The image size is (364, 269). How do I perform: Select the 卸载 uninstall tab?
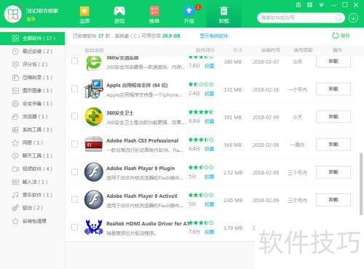[223, 15]
